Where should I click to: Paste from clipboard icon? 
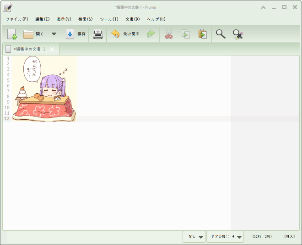coord(202,34)
